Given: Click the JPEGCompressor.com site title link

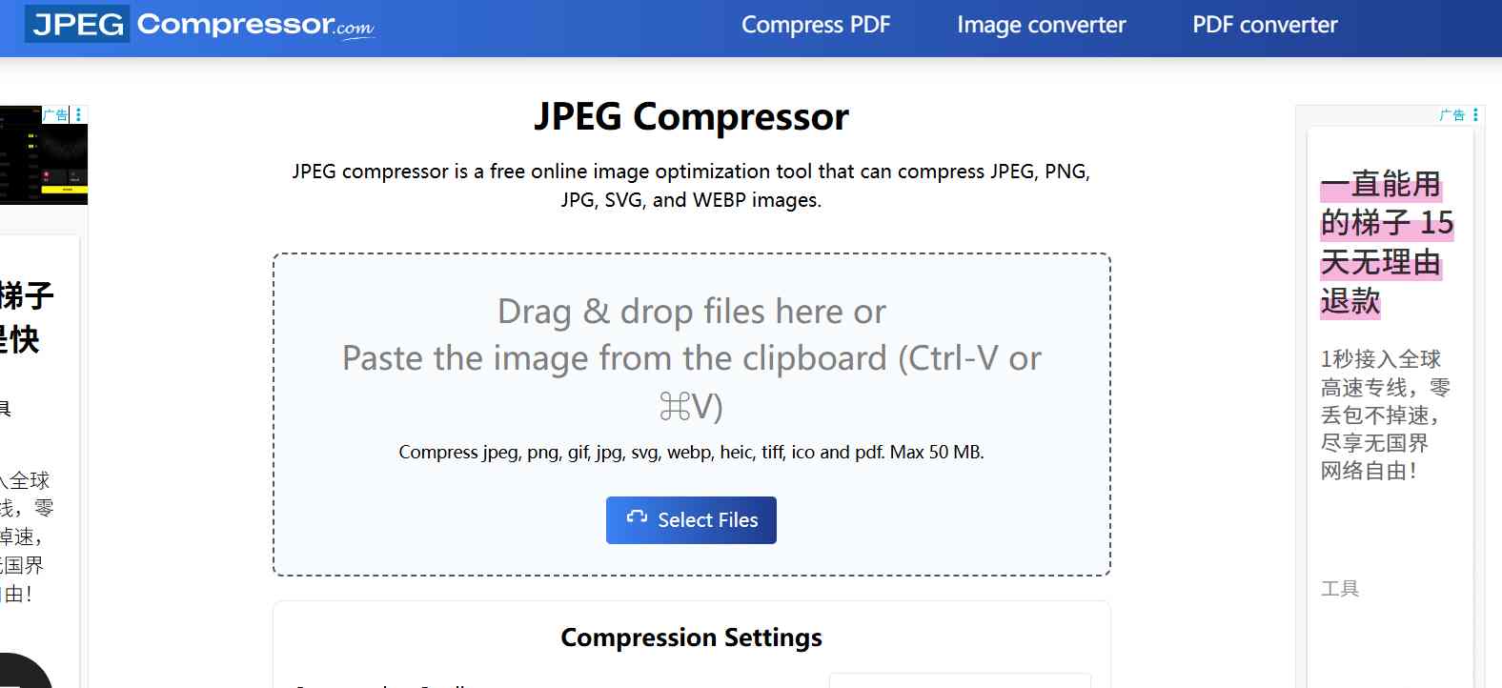Looking at the screenshot, I should [197, 25].
